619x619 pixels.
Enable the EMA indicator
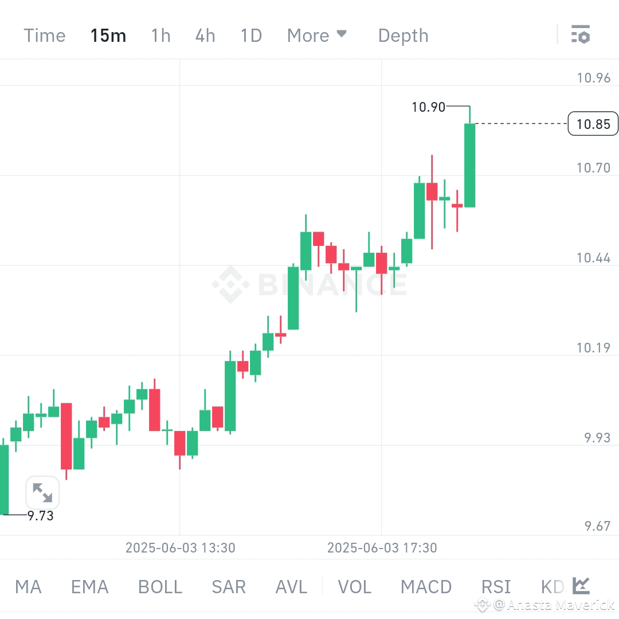89,586
